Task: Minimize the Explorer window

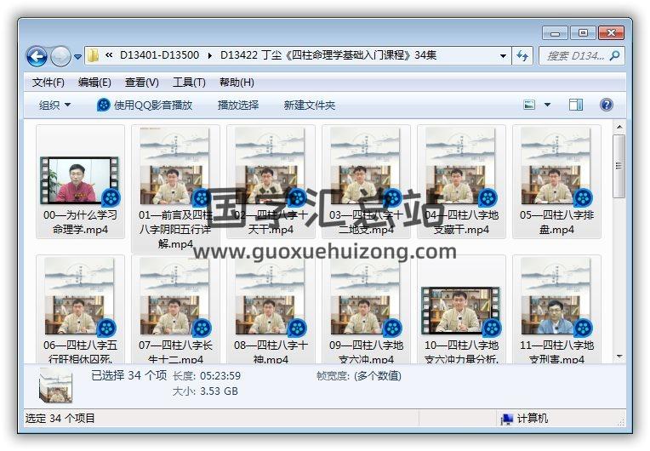Action: pos(556,32)
